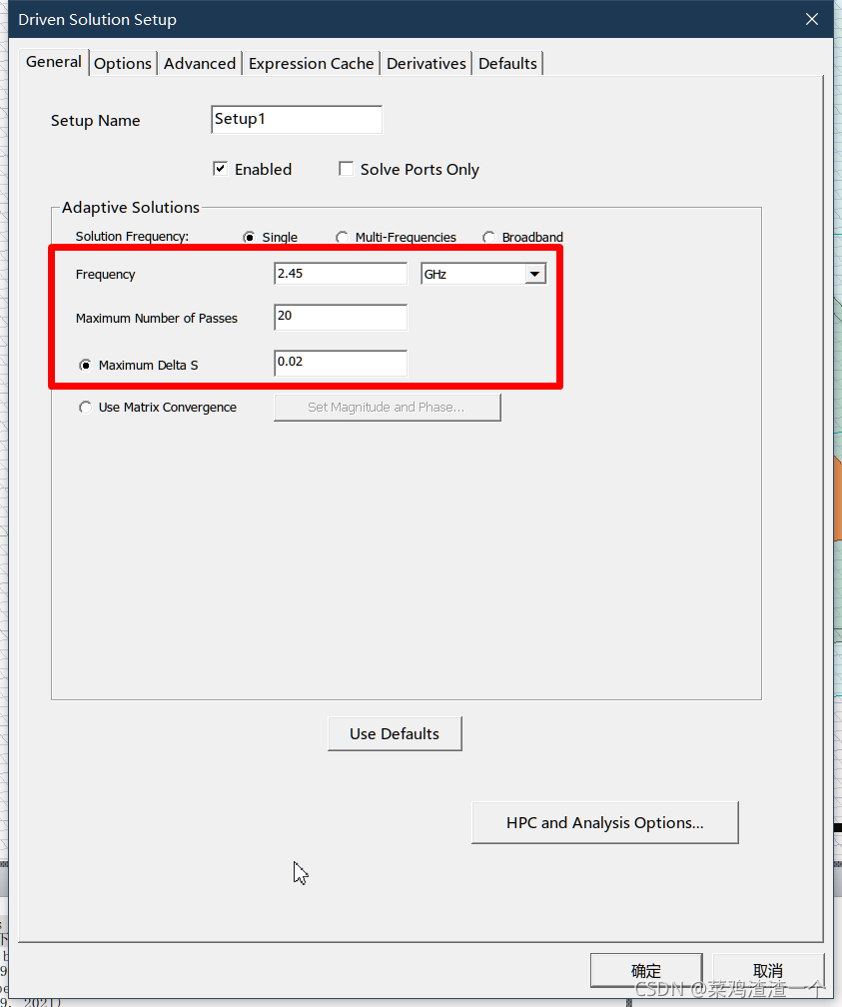Click the Setup Name input field

pos(297,120)
